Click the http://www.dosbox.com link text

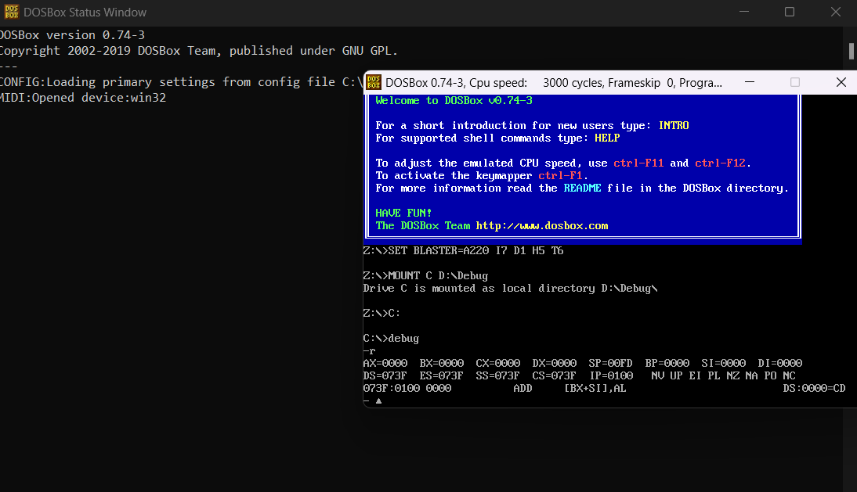(541, 225)
